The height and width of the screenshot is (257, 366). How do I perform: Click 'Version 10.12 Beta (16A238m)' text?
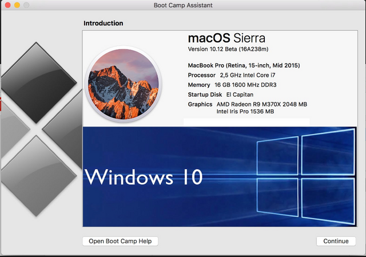pos(228,49)
